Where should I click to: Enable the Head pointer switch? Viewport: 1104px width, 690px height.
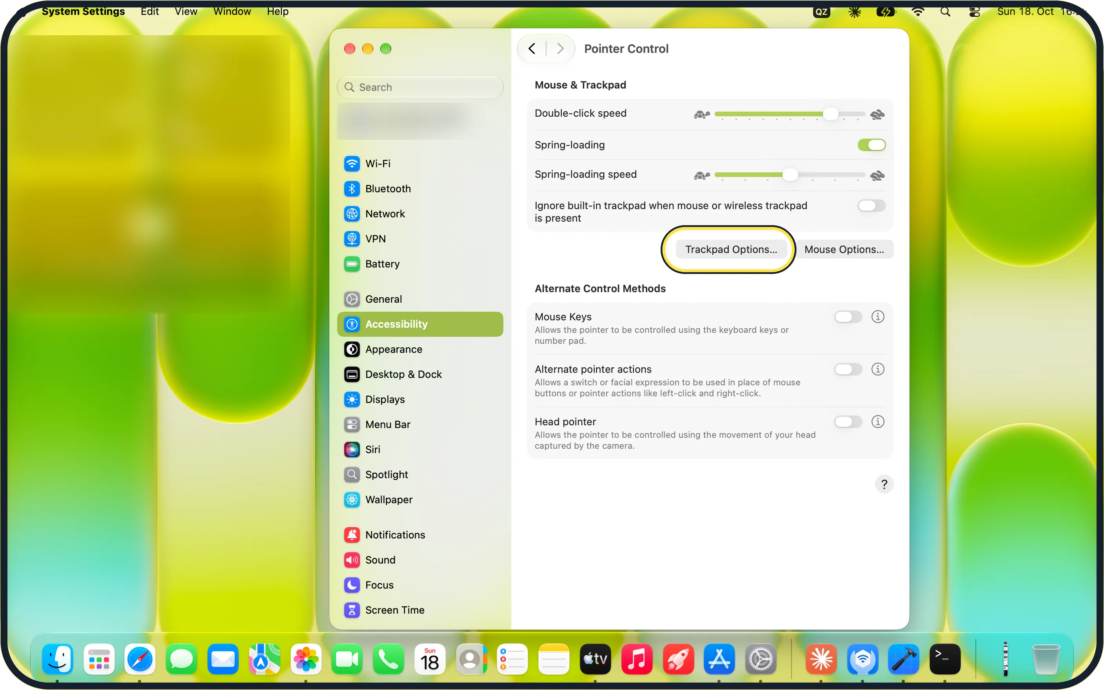848,422
